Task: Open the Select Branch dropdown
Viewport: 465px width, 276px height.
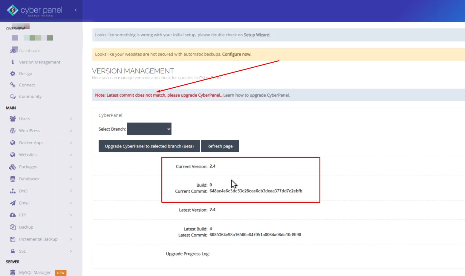Action: (149, 129)
